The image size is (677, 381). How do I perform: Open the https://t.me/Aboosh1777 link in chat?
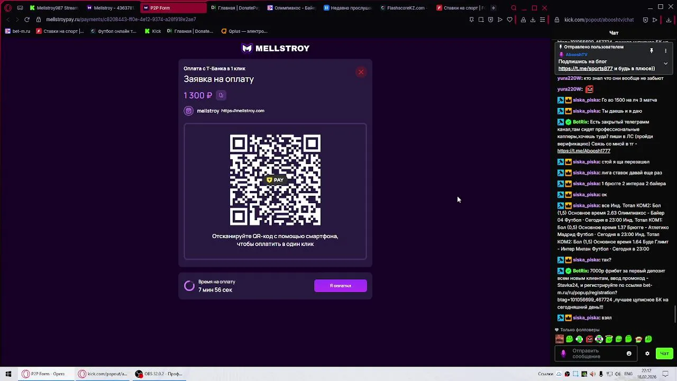(x=584, y=151)
